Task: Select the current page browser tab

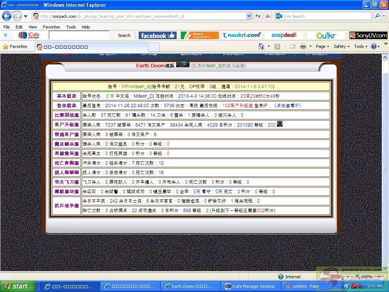Action: [x=92, y=47]
